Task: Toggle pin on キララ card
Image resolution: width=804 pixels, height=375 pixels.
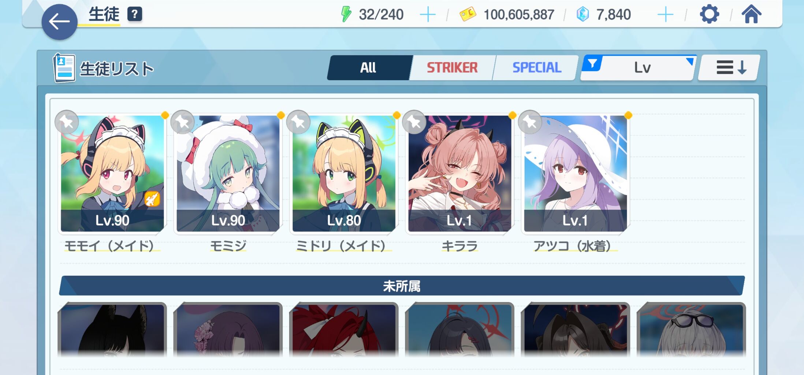Action: coord(414,122)
